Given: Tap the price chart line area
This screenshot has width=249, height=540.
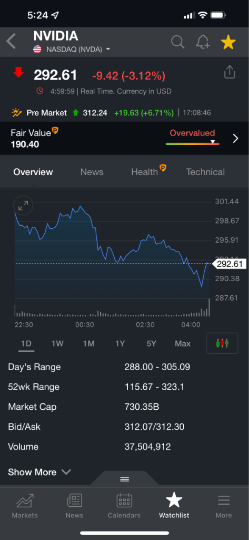Looking at the screenshot, I should pos(112,252).
